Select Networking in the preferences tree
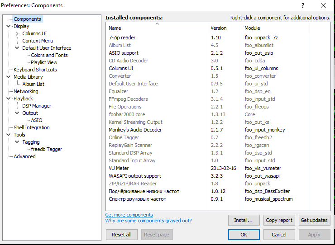Viewport: 335px width, 245px height. click(26, 91)
